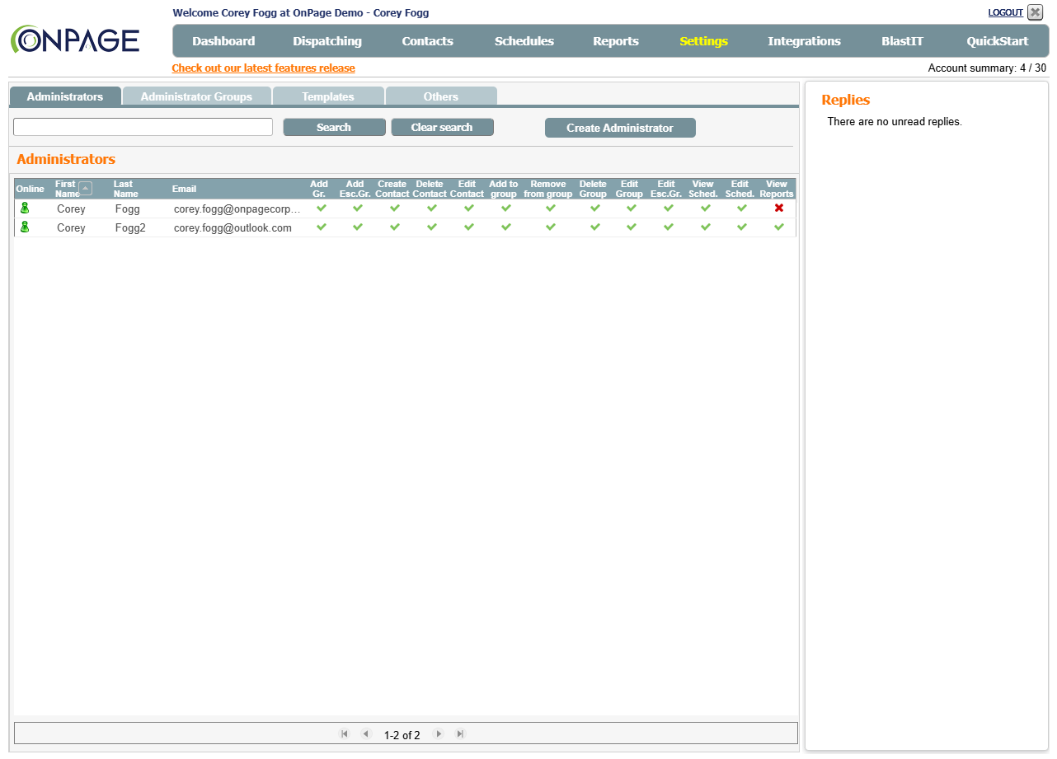This screenshot has height=759, width=1057.
Task: Switch to the Administrator Groups tab
Action: click(x=197, y=96)
